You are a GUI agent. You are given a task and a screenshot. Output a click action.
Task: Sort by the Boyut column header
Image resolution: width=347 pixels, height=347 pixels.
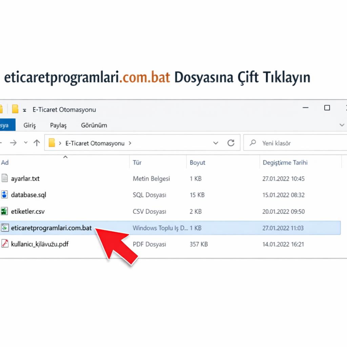tap(198, 163)
